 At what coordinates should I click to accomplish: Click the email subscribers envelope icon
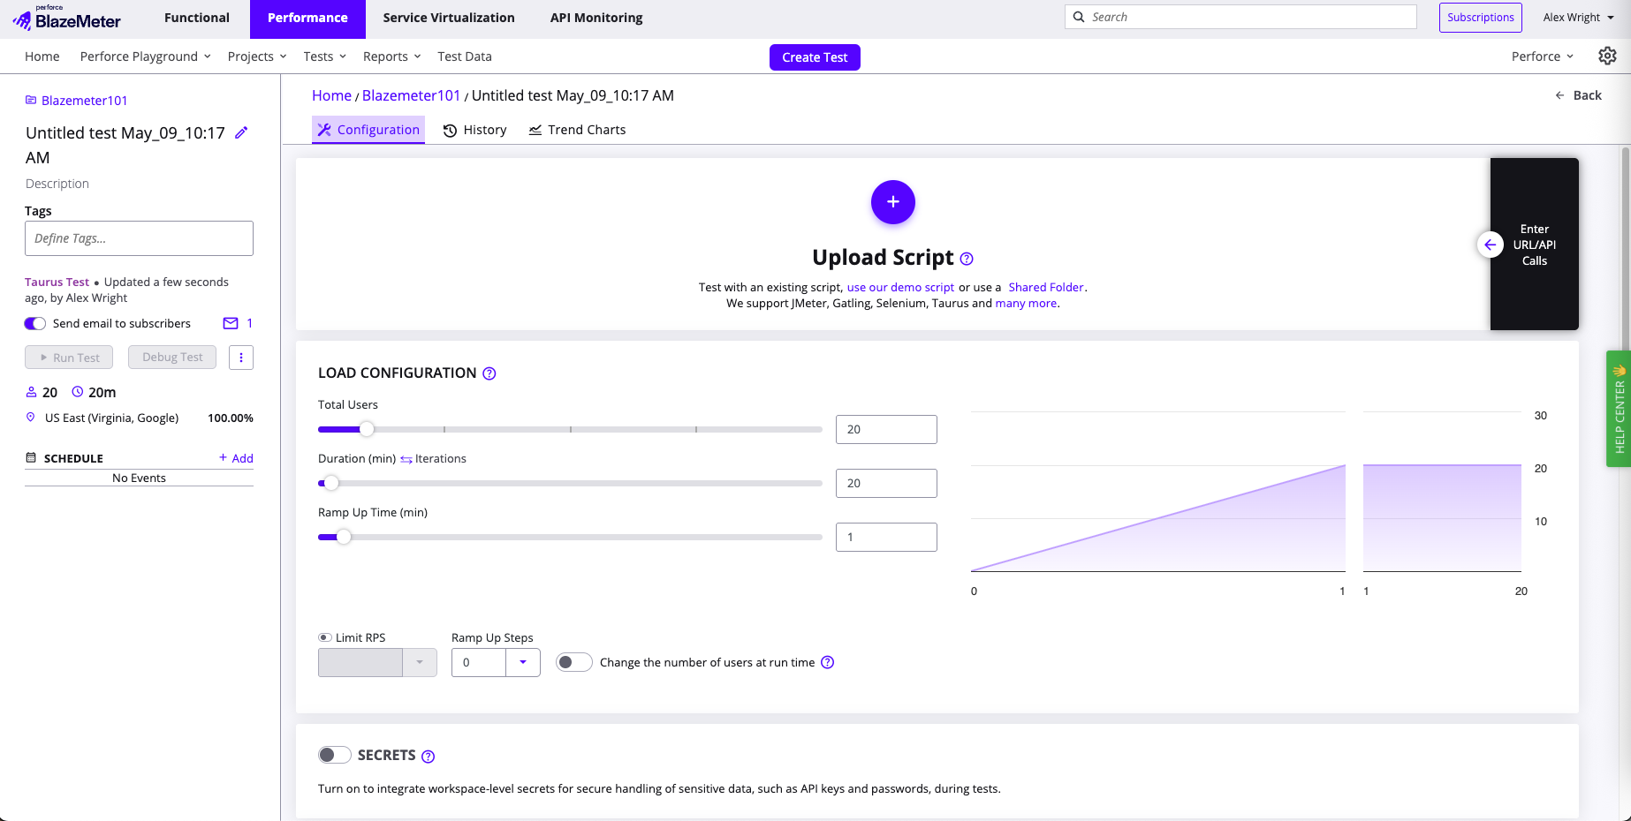pos(231,323)
